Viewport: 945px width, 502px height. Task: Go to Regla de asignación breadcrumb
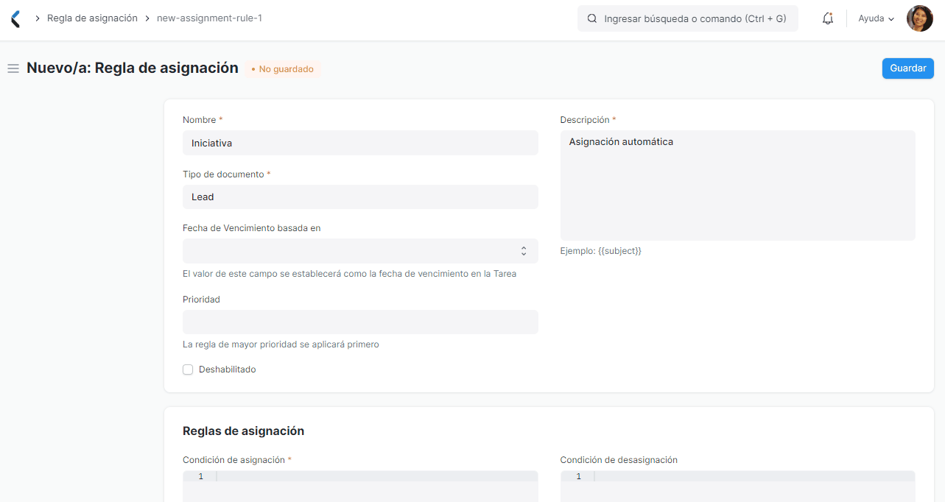(x=92, y=18)
